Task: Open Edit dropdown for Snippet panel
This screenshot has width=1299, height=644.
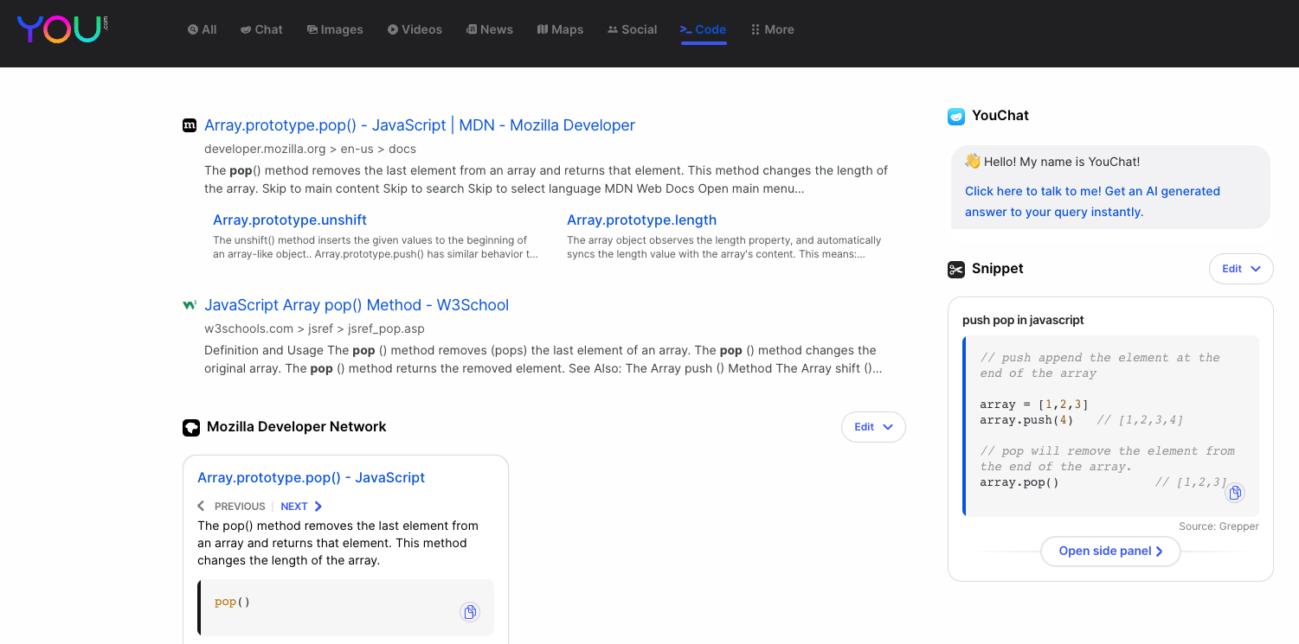Action: pos(1241,269)
